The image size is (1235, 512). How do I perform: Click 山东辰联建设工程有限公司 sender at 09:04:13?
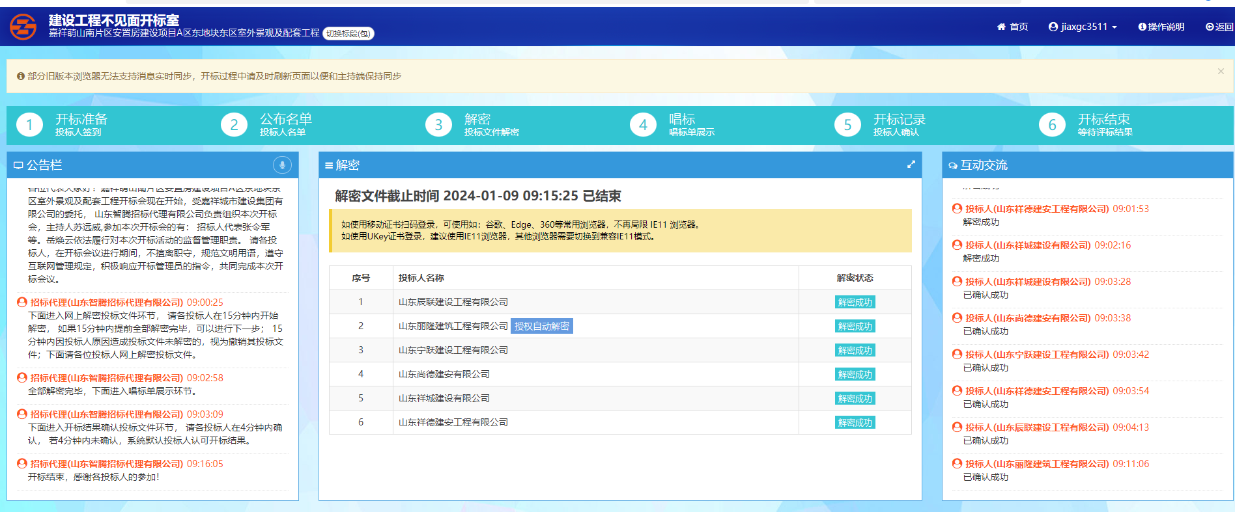click(1037, 427)
